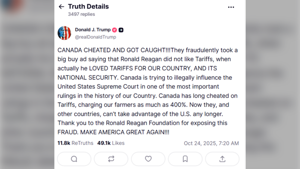300x169 pixels.
Task: Go back using the left arrow
Action: pyautogui.click(x=61, y=7)
